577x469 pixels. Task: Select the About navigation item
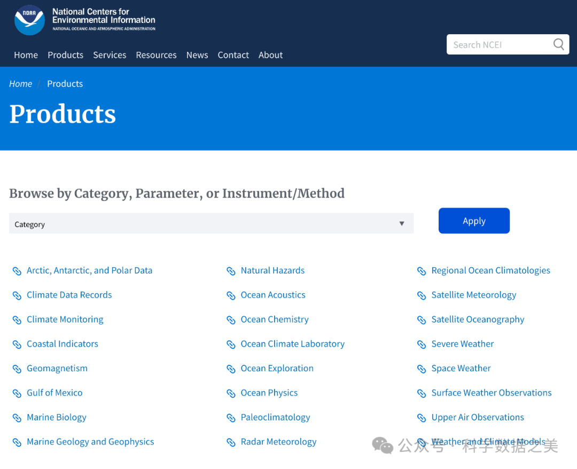[x=270, y=55]
